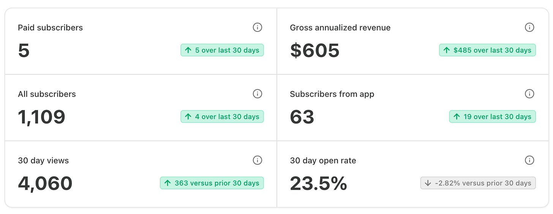This screenshot has height=214, width=553.
Task: Click the '30 day views' label
Action: (43, 160)
